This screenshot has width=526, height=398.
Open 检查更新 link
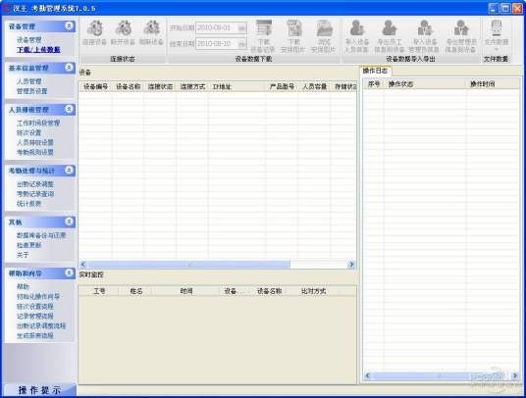pos(29,245)
